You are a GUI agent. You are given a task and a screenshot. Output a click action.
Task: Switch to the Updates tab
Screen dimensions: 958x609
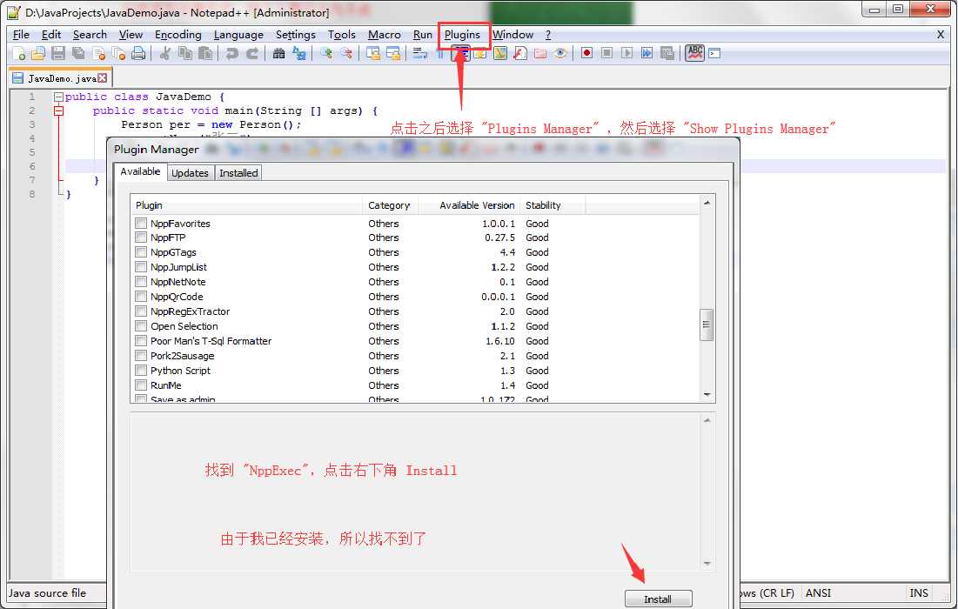(190, 173)
